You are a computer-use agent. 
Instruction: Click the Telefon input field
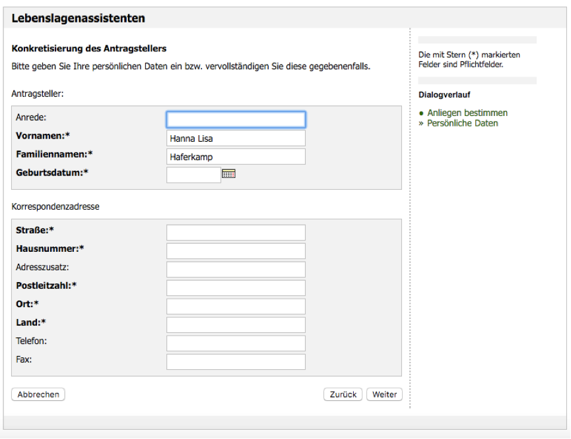coord(236,343)
